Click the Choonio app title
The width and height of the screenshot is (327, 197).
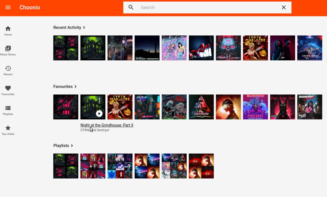(x=30, y=8)
